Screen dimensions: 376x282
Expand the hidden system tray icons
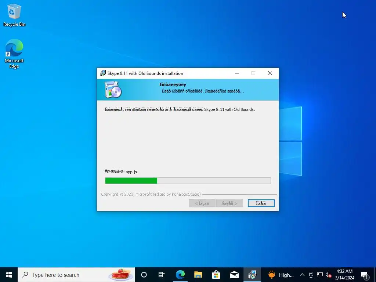coord(302,275)
